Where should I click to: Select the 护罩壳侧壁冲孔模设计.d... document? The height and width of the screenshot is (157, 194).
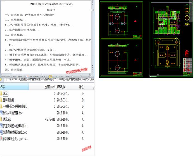click(x=16, y=126)
